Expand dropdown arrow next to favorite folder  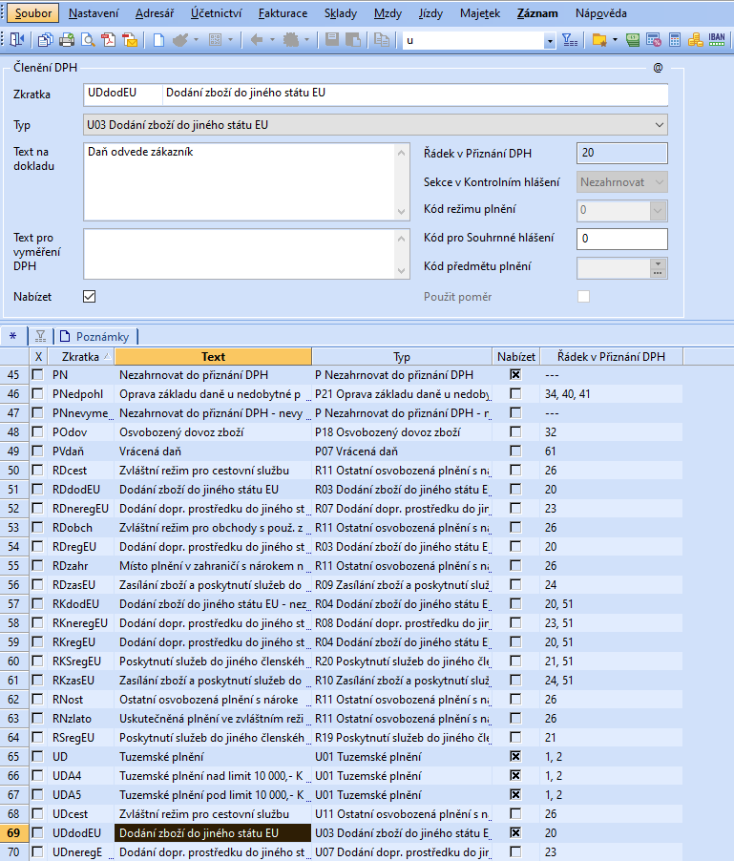pos(615,39)
